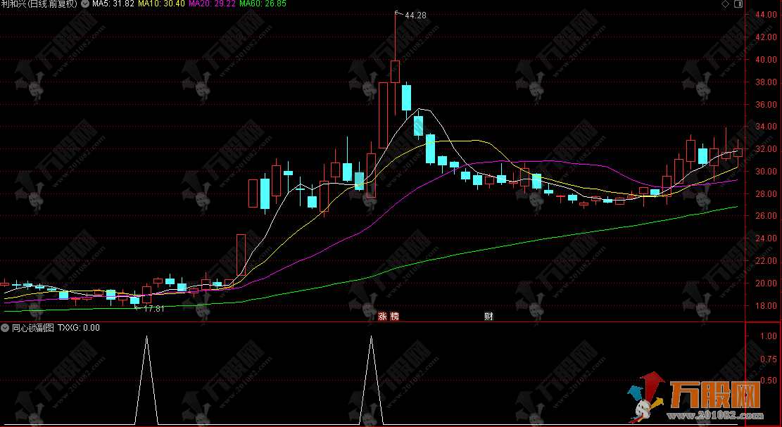Image resolution: width=782 pixels, height=427 pixels.
Task: Click the 36.00 price axis label
Action: (x=766, y=105)
